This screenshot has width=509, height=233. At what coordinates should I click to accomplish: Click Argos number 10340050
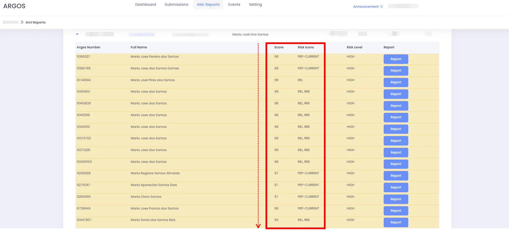pyautogui.click(x=84, y=162)
